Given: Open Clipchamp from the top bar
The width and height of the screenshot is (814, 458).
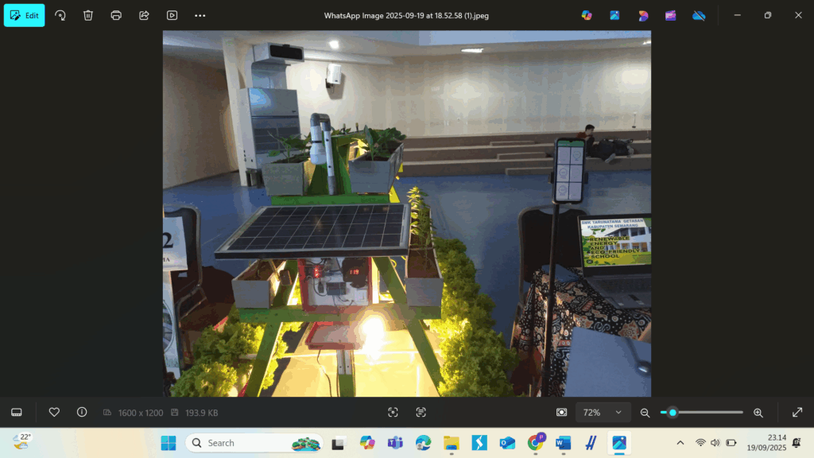Looking at the screenshot, I should click(x=670, y=15).
